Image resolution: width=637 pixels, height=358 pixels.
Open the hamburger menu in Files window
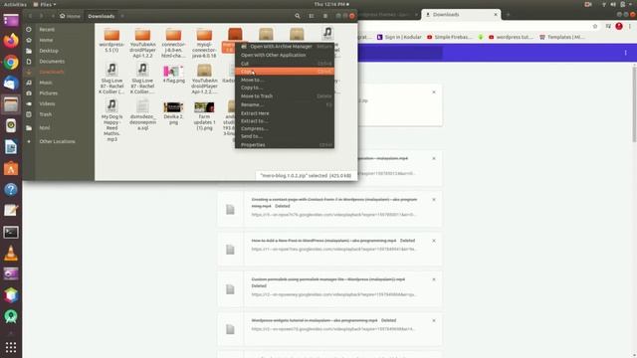click(x=325, y=16)
